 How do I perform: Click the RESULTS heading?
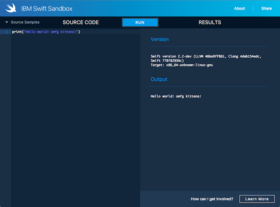point(209,22)
